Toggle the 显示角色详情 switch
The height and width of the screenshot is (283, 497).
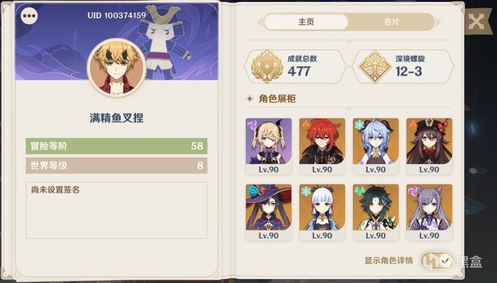click(x=437, y=260)
